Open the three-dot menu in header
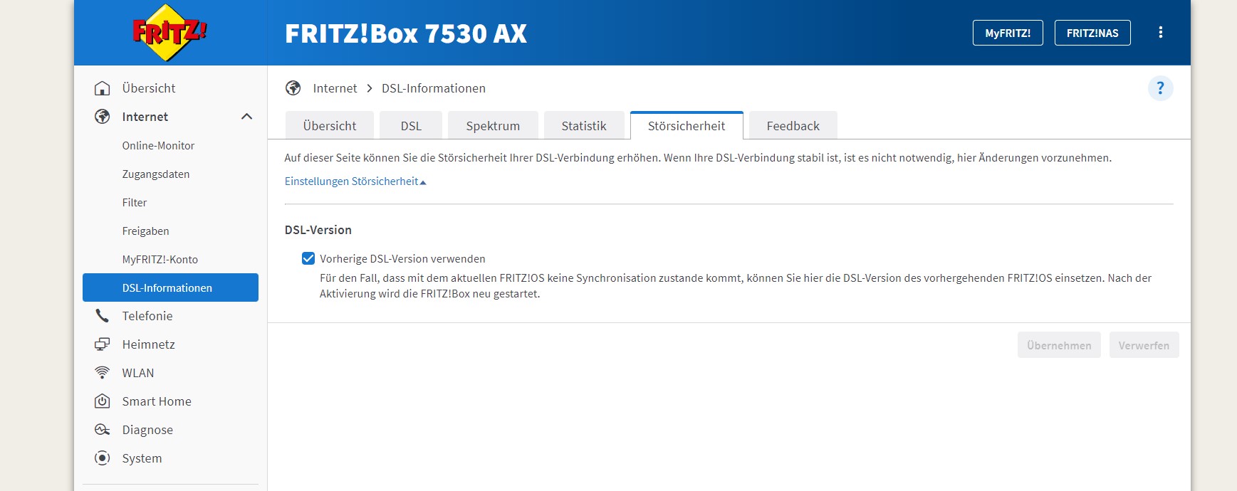This screenshot has height=491, width=1237. click(x=1160, y=33)
